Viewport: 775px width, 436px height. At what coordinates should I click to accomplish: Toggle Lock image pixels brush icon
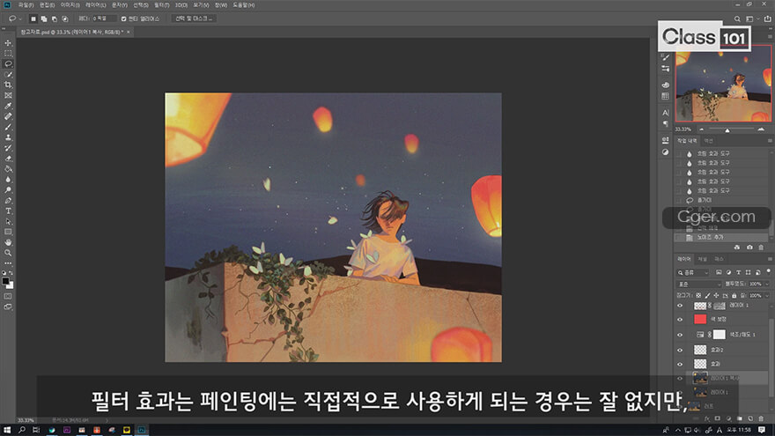point(707,296)
